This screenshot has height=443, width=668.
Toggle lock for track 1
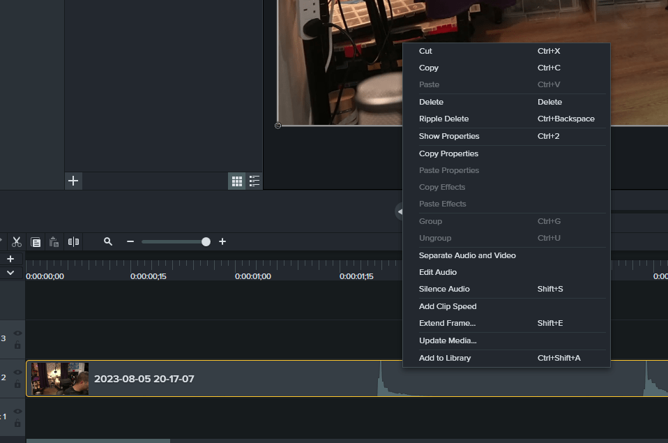pos(17,423)
